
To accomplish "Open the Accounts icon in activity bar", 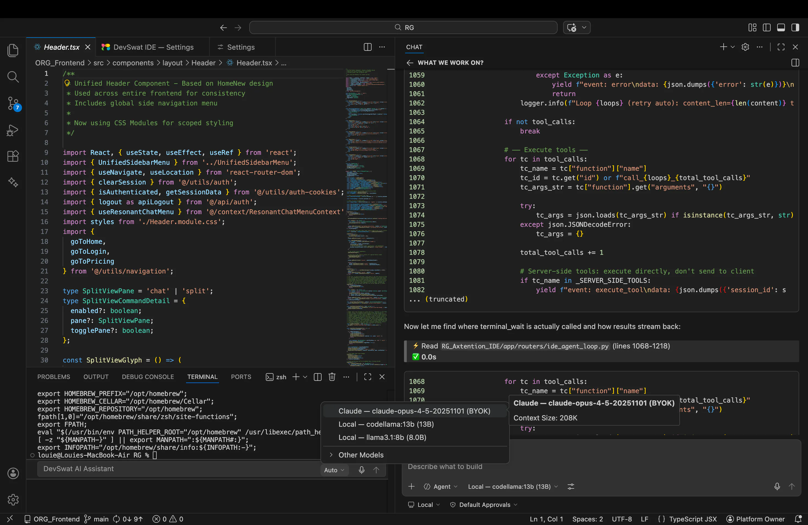I will click(13, 473).
